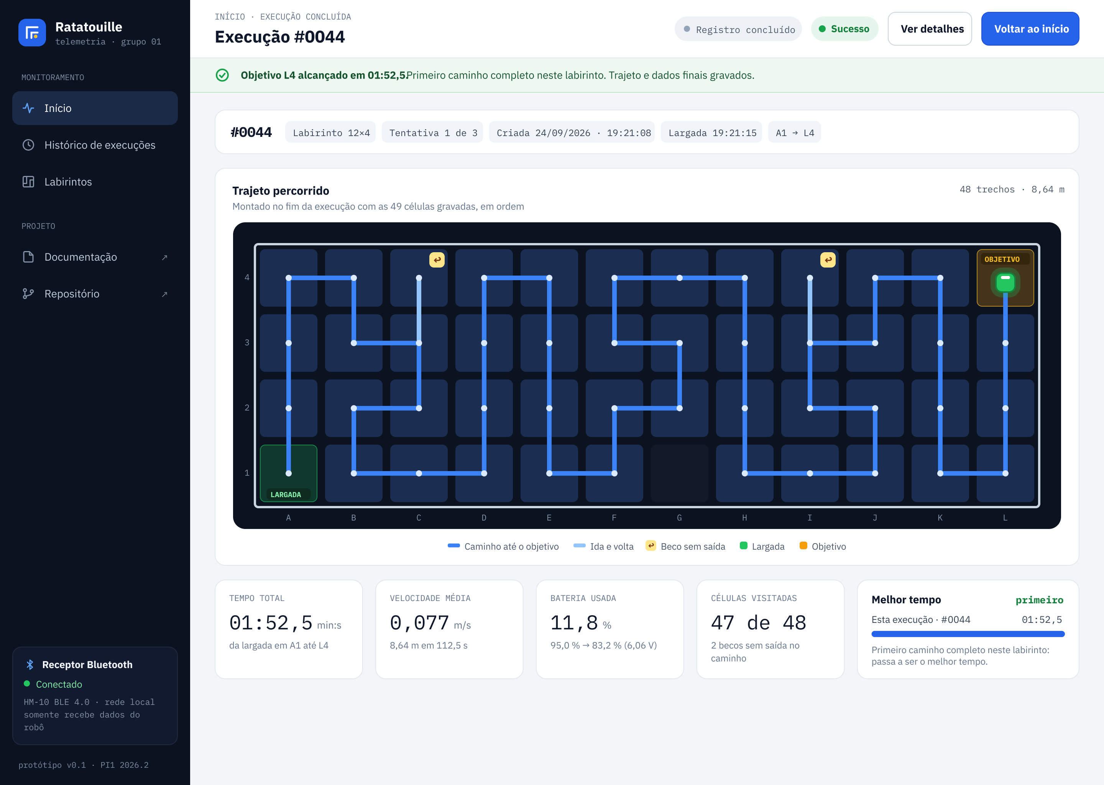Click the Ratatouille app logo icon
This screenshot has height=785, width=1104.
32,32
